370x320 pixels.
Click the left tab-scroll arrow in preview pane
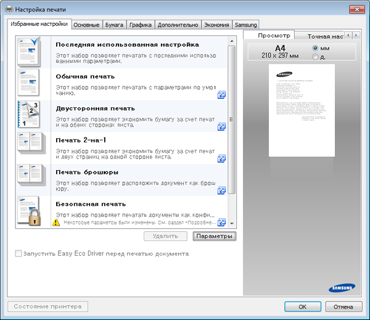click(x=348, y=35)
